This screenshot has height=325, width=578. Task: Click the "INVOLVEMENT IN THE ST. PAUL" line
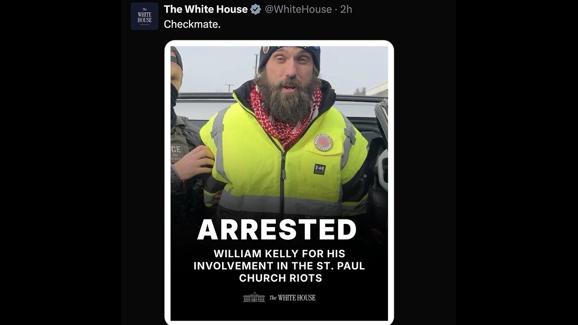pos(279,266)
